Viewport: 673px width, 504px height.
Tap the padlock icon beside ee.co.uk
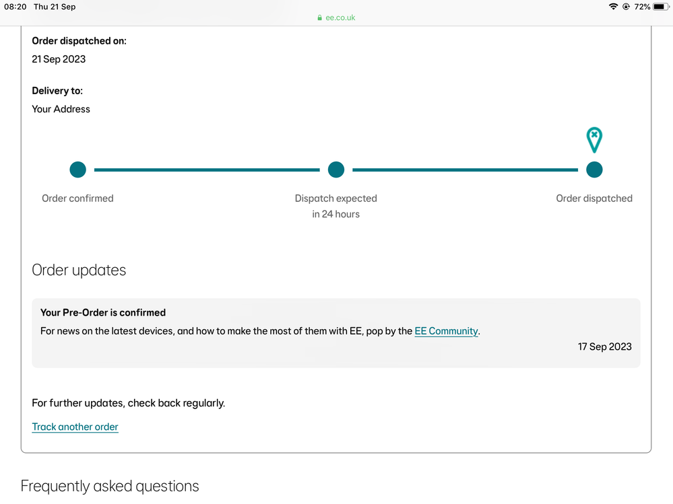coord(320,18)
